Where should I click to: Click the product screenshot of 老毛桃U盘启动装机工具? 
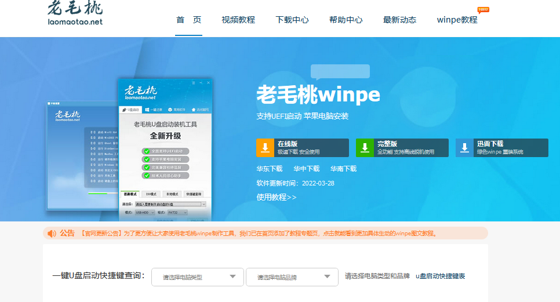tap(165, 150)
